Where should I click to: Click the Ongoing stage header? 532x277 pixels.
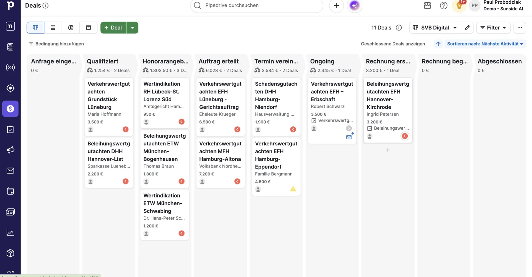322,61
